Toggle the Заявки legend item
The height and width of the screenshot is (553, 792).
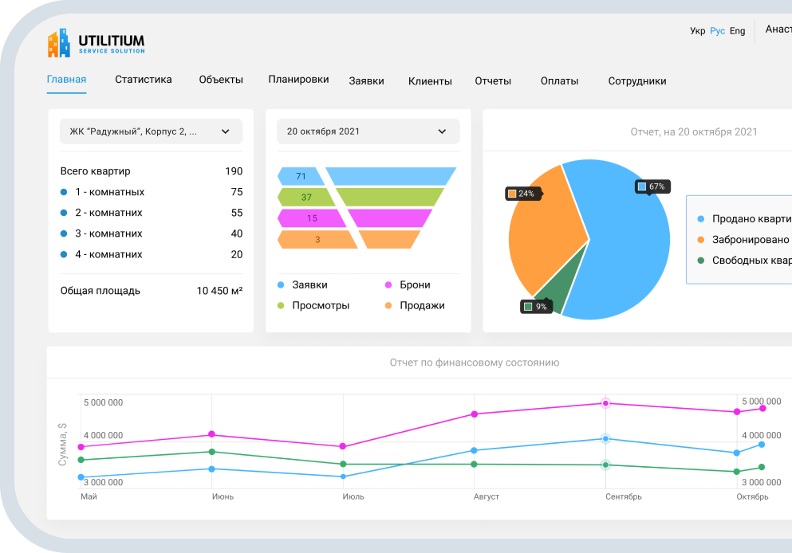tap(302, 284)
